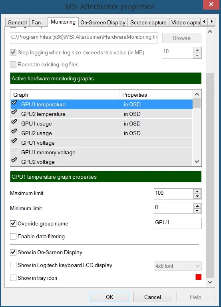This screenshot has height=307, width=221.
Task: Enable Show in tray icon checkbox
Action: [x=13, y=278]
